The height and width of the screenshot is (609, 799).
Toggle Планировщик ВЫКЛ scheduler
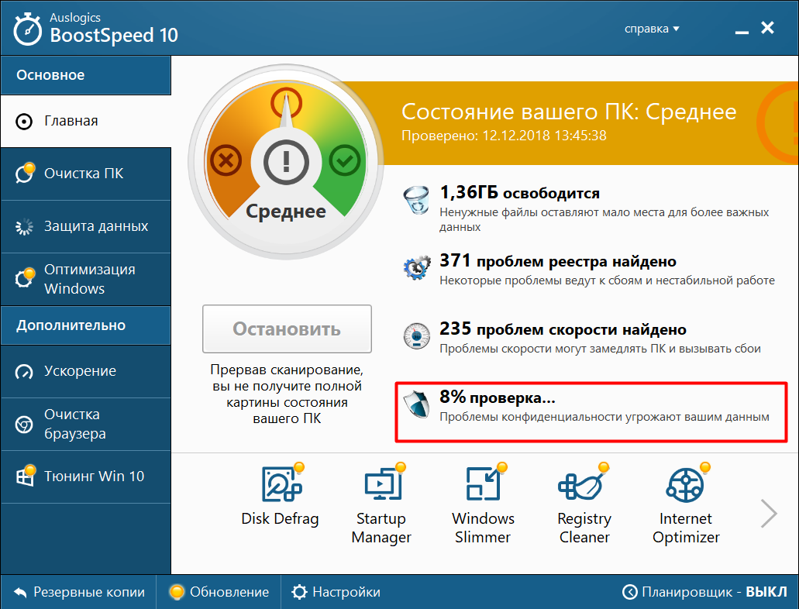coord(704,592)
